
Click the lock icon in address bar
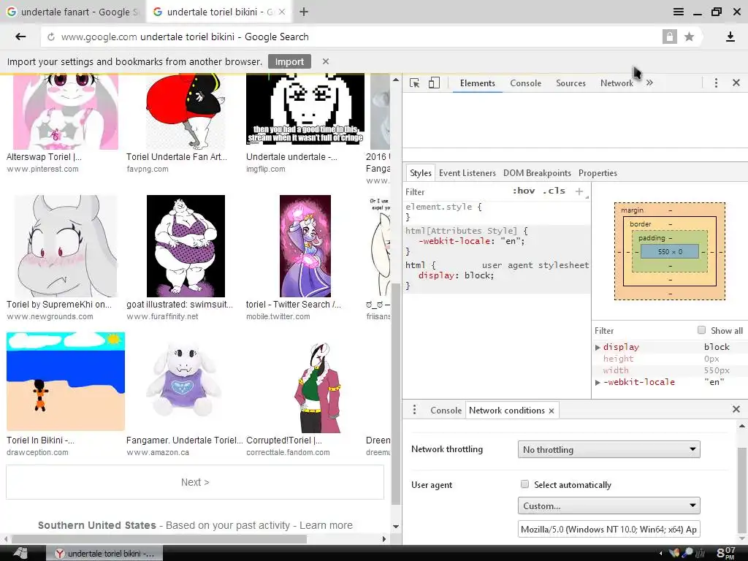(x=669, y=37)
